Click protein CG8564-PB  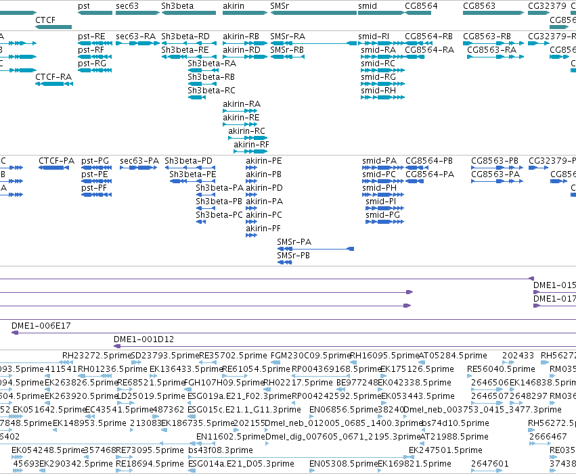click(417, 168)
